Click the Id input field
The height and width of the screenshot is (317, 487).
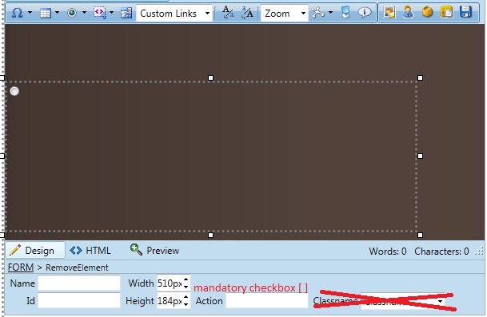coord(79,300)
